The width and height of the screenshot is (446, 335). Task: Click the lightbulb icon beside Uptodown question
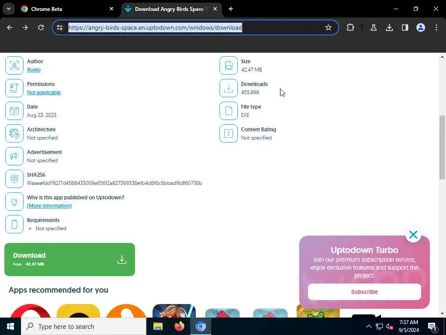tap(14, 202)
